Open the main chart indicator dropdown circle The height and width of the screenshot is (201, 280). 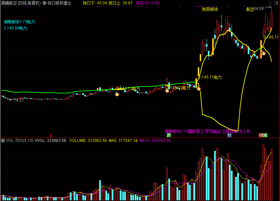point(44,3)
